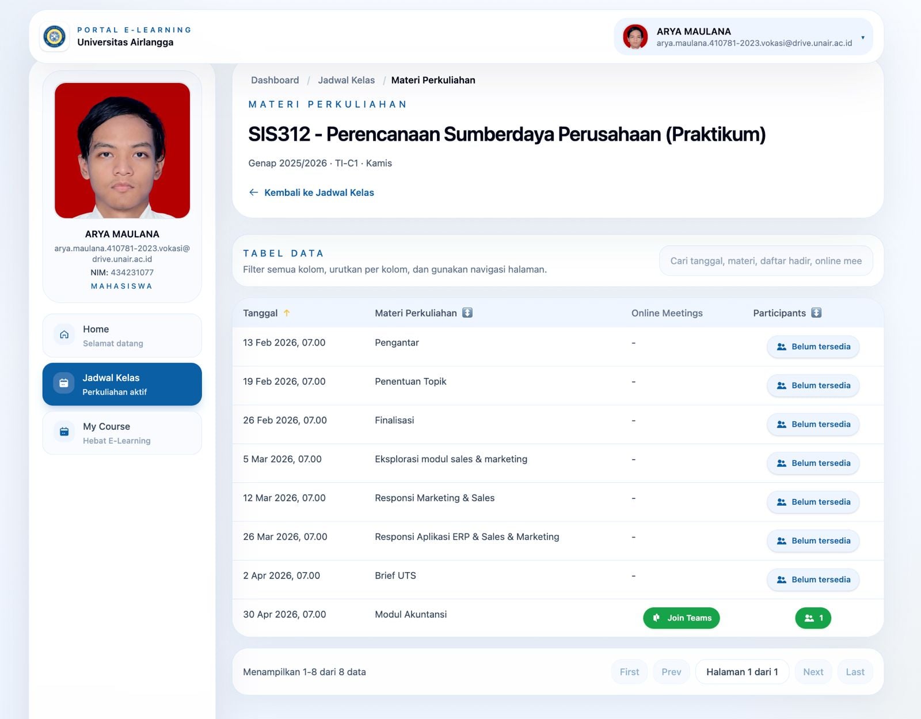Click the Participants icon for Pengantar row
The width and height of the screenshot is (921, 719).
coord(782,347)
